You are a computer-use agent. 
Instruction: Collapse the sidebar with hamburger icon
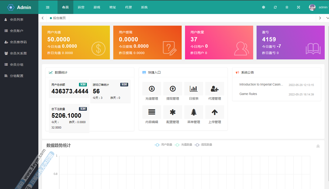coord(48,7)
